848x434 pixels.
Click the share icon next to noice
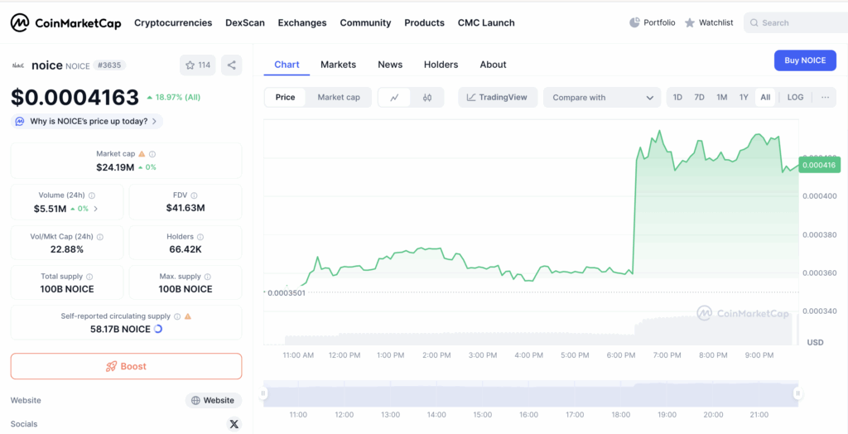tap(232, 65)
